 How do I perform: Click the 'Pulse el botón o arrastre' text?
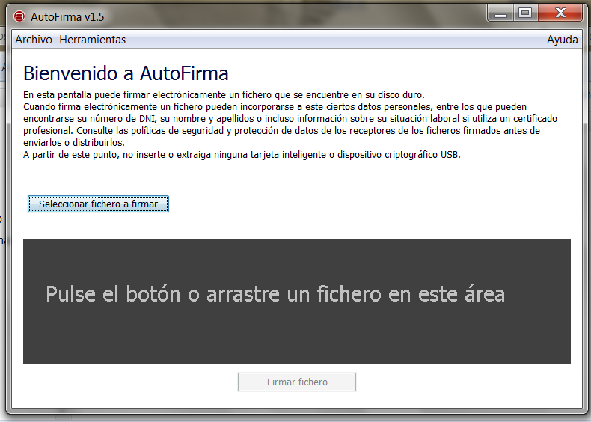coord(275,294)
